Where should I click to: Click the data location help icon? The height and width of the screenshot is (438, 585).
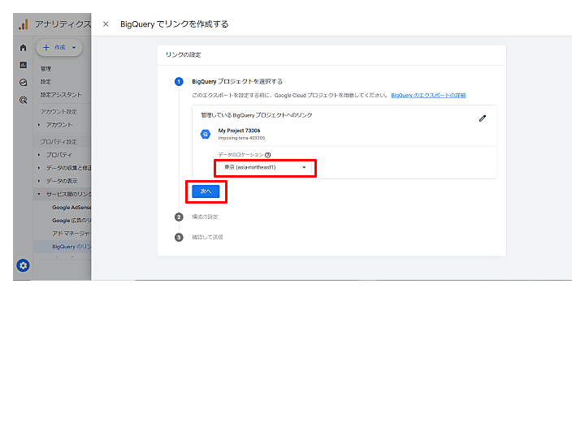click(x=268, y=155)
